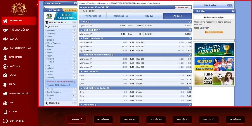Open Casino Người Thật icon
Screen dimensions: 252x126
tap(5, 48)
